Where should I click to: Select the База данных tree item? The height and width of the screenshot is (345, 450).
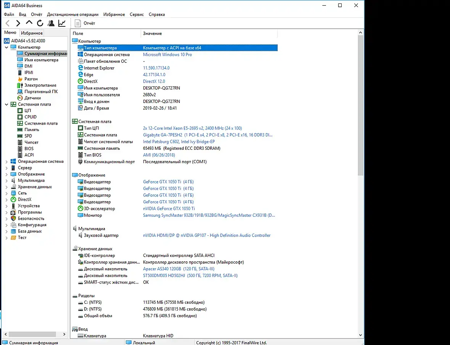pyautogui.click(x=30, y=231)
